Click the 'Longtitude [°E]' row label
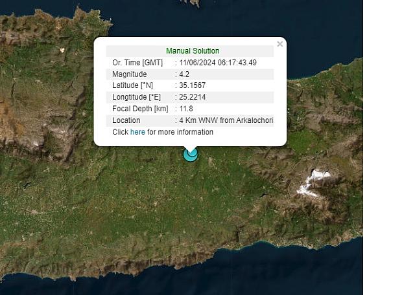 [x=137, y=97]
